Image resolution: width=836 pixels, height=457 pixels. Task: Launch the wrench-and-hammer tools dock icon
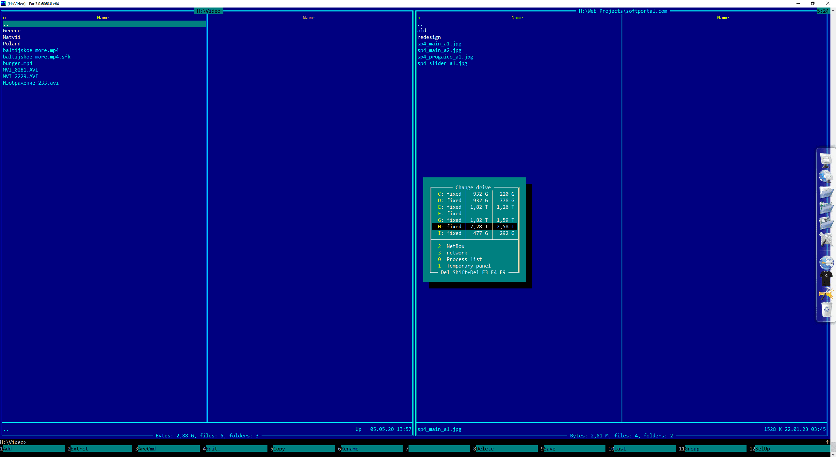pos(826,239)
